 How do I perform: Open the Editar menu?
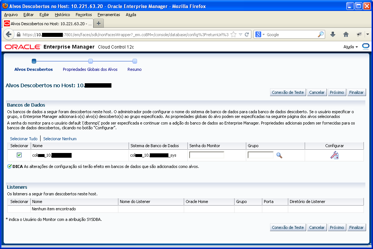click(x=28, y=15)
